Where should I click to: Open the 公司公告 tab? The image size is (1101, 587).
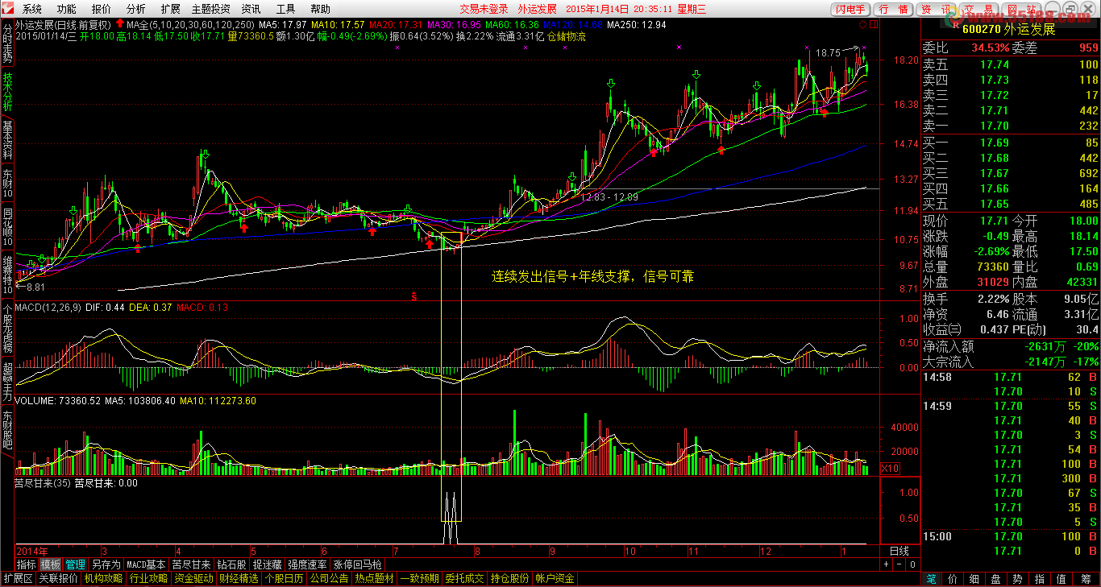tap(329, 578)
